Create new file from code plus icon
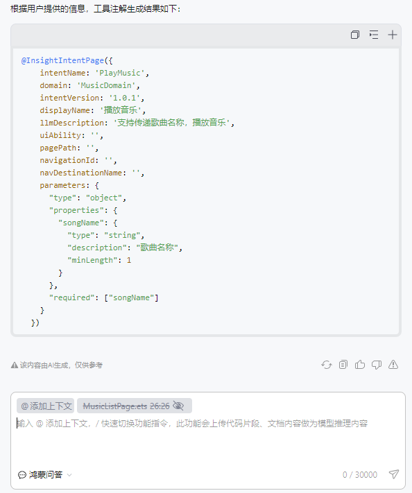Screen dimensions: 412x493 pos(392,35)
